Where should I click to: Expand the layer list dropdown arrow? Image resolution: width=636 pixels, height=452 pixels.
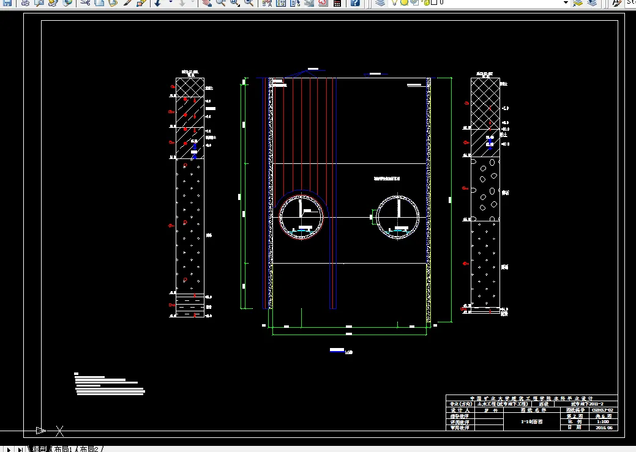coord(566,2)
